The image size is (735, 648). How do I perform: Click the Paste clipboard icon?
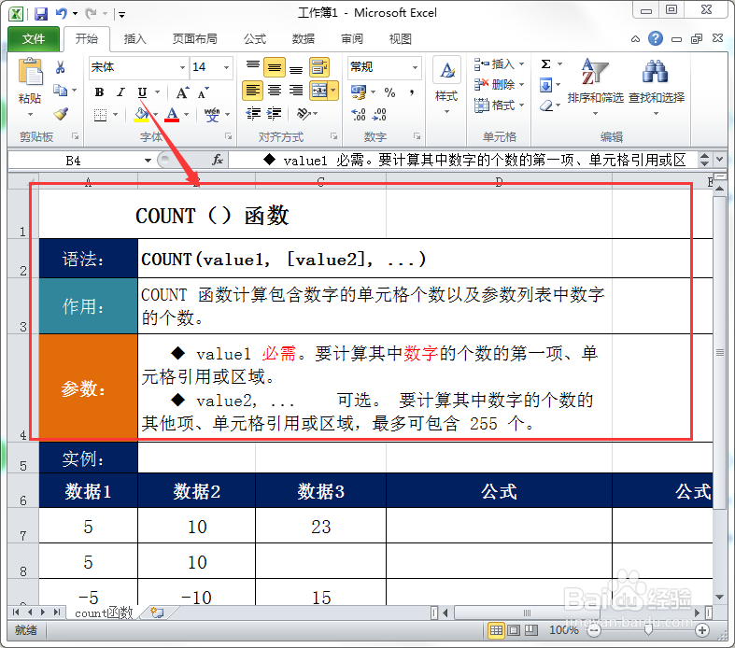coord(30,73)
